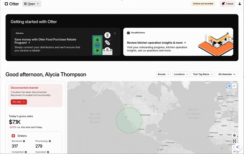Click the locate/recenter map icon
This screenshot has width=244, height=154.
coord(234,135)
